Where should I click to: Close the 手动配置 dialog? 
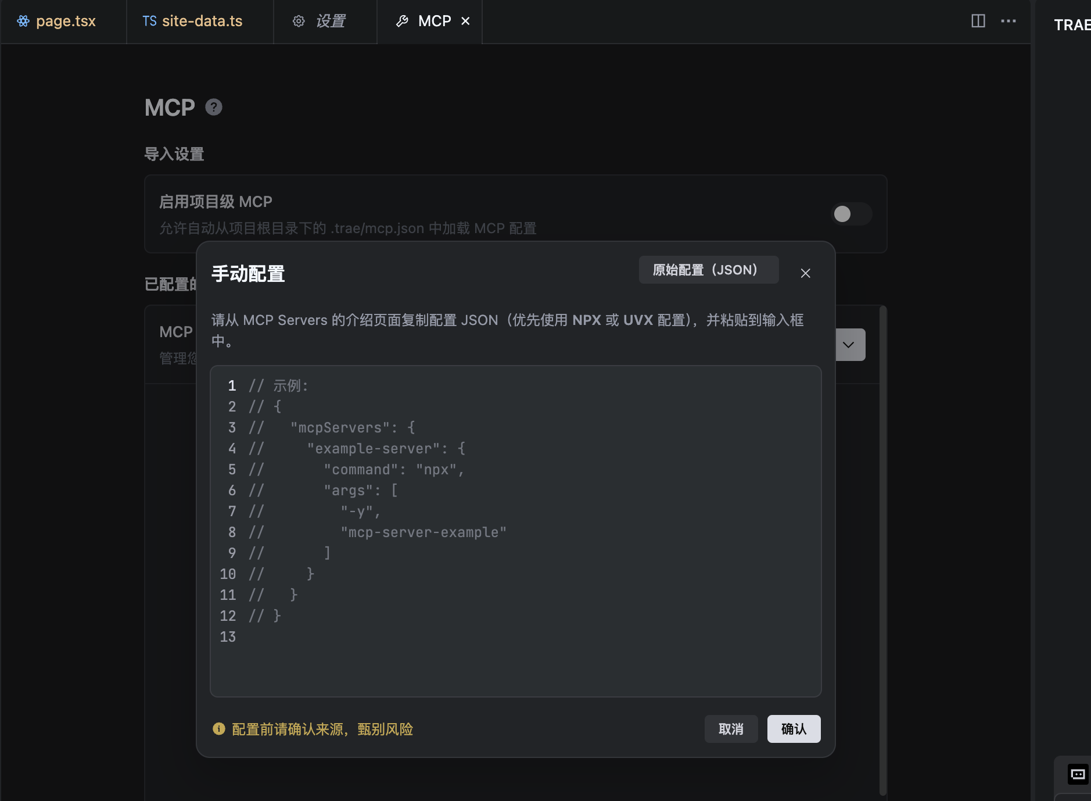pyautogui.click(x=805, y=273)
